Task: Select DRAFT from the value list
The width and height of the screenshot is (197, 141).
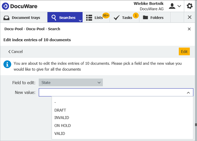Action: coord(60,110)
